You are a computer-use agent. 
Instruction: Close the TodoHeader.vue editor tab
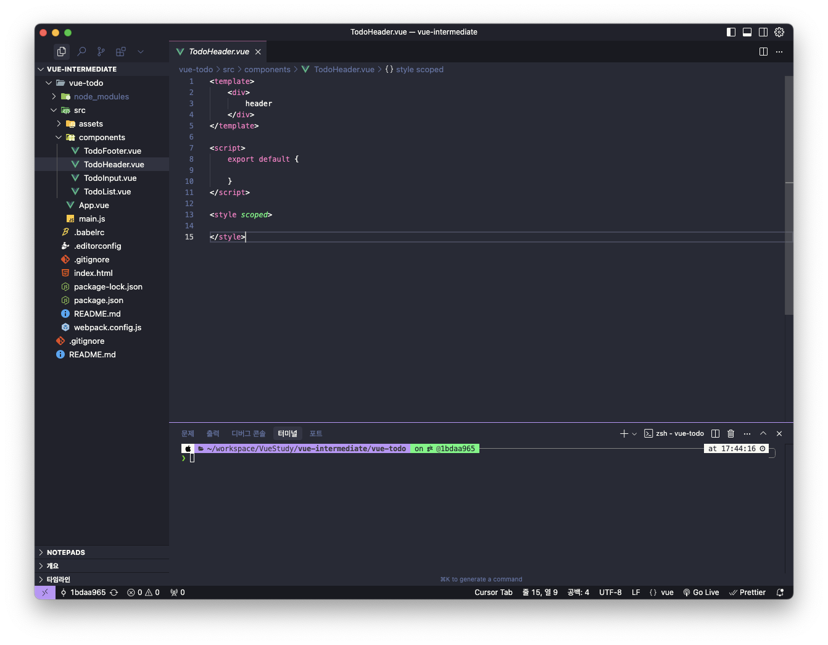click(x=258, y=52)
